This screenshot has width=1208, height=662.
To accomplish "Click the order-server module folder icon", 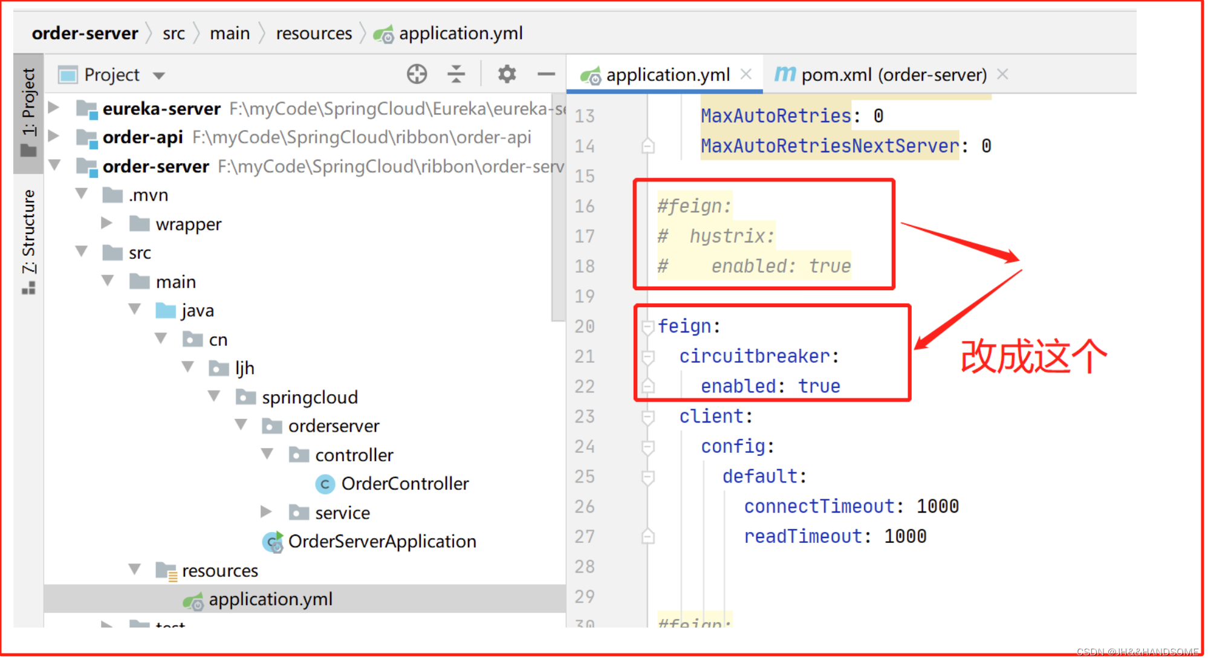I will [87, 167].
